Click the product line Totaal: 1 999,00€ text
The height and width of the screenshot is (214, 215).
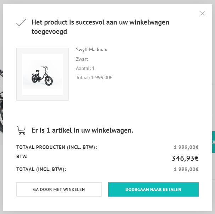click(x=94, y=77)
